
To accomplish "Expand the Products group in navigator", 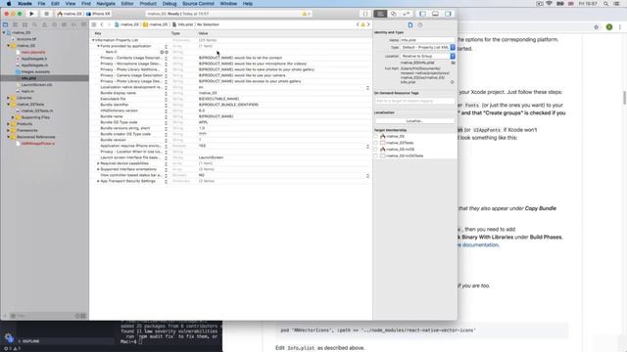I will 9,124.
